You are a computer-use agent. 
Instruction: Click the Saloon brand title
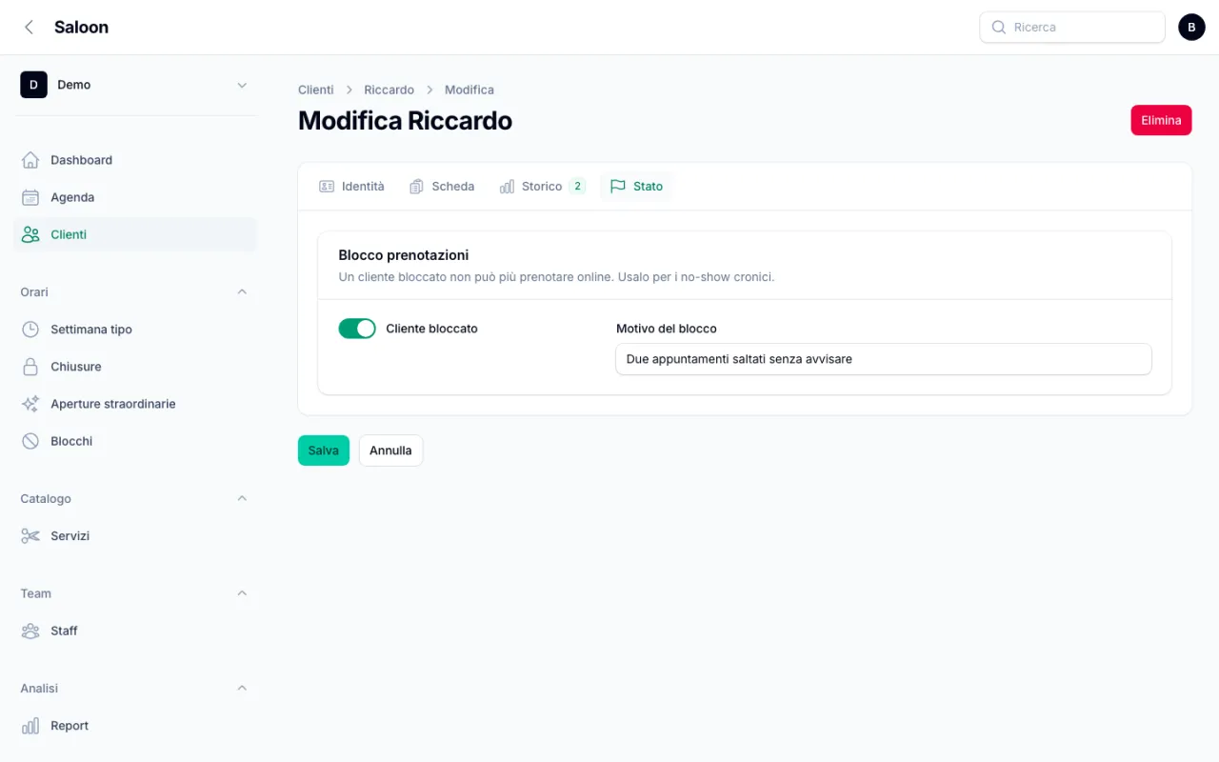[x=81, y=28]
